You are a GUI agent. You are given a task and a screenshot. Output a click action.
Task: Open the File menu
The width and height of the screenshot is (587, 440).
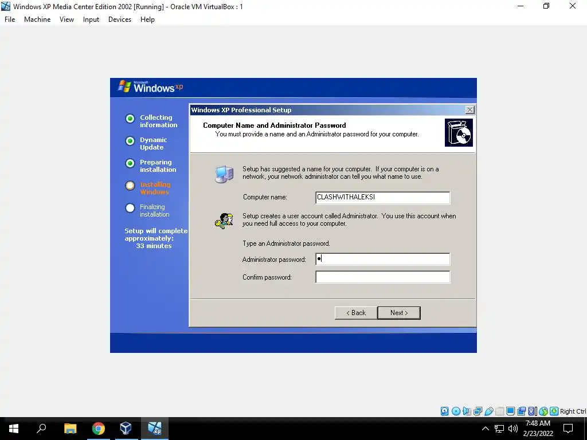tap(10, 19)
